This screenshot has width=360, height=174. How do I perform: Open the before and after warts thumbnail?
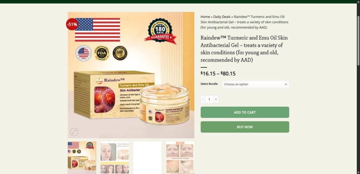[x=180, y=158]
